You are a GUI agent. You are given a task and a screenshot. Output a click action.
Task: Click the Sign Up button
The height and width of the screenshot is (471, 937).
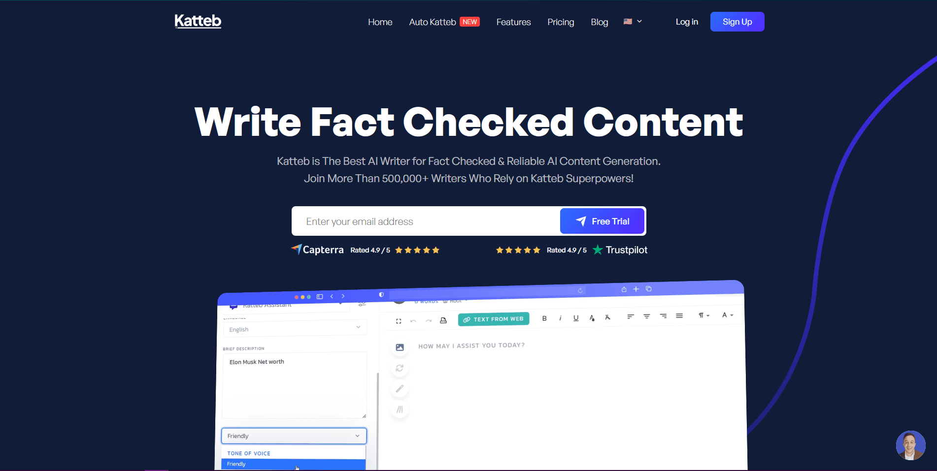pos(737,22)
